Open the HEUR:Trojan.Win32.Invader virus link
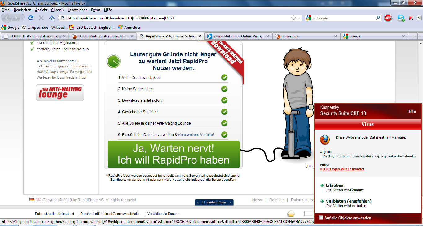The width and height of the screenshot is (423, 226). (x=342, y=169)
